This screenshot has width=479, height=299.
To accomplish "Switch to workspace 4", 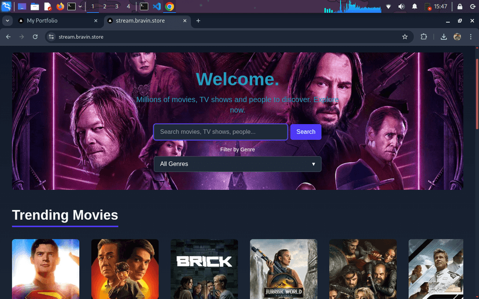I will click(x=128, y=6).
